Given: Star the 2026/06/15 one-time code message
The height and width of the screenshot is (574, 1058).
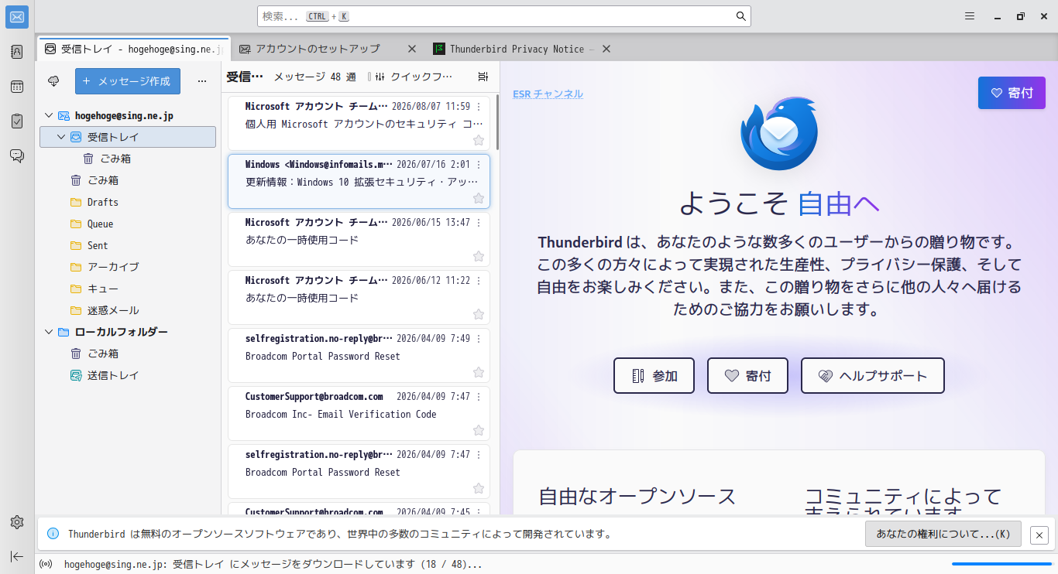Looking at the screenshot, I should (479, 257).
